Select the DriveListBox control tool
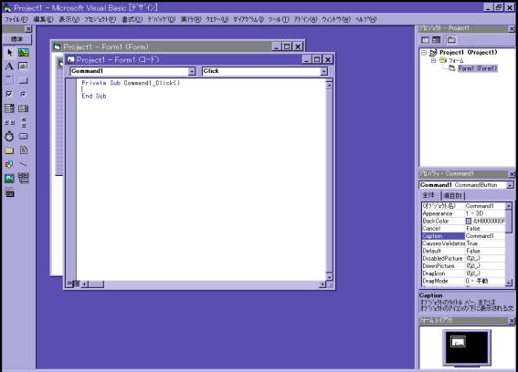518x372 pixels. [23, 136]
